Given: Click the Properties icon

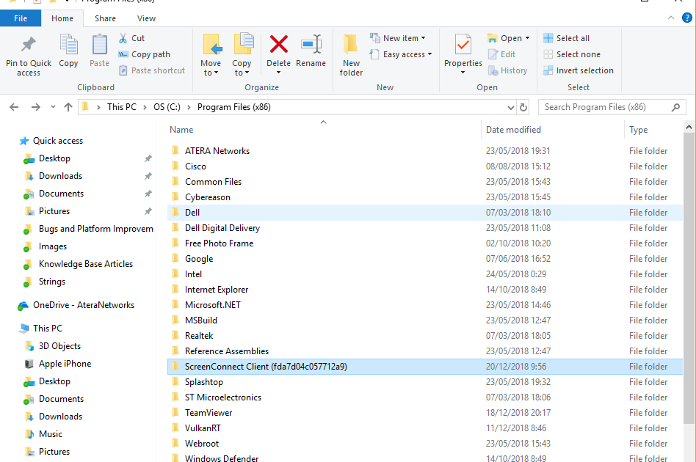Looking at the screenshot, I should point(463,45).
